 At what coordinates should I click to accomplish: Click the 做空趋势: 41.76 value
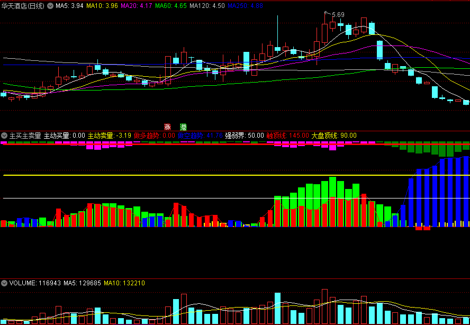coord(200,136)
